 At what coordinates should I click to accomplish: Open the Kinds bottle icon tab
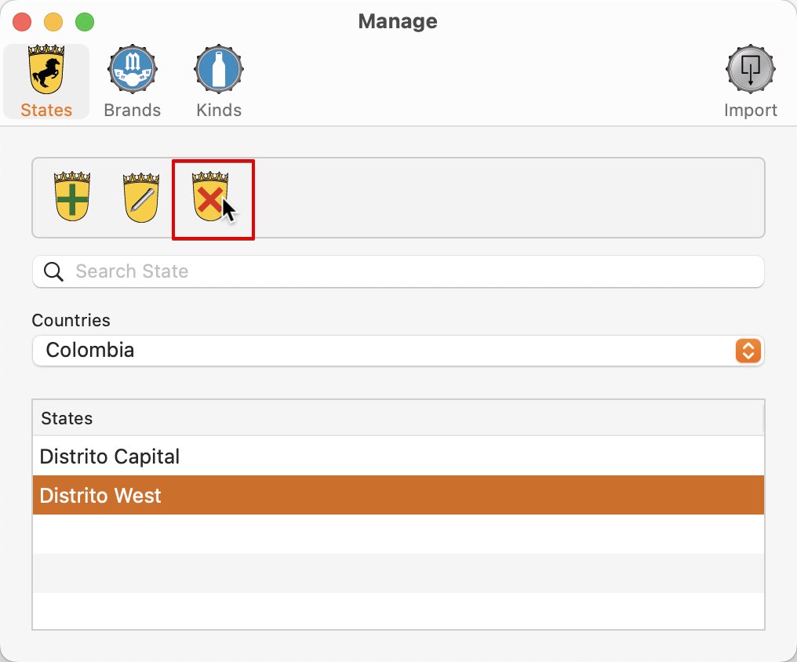pyautogui.click(x=219, y=69)
